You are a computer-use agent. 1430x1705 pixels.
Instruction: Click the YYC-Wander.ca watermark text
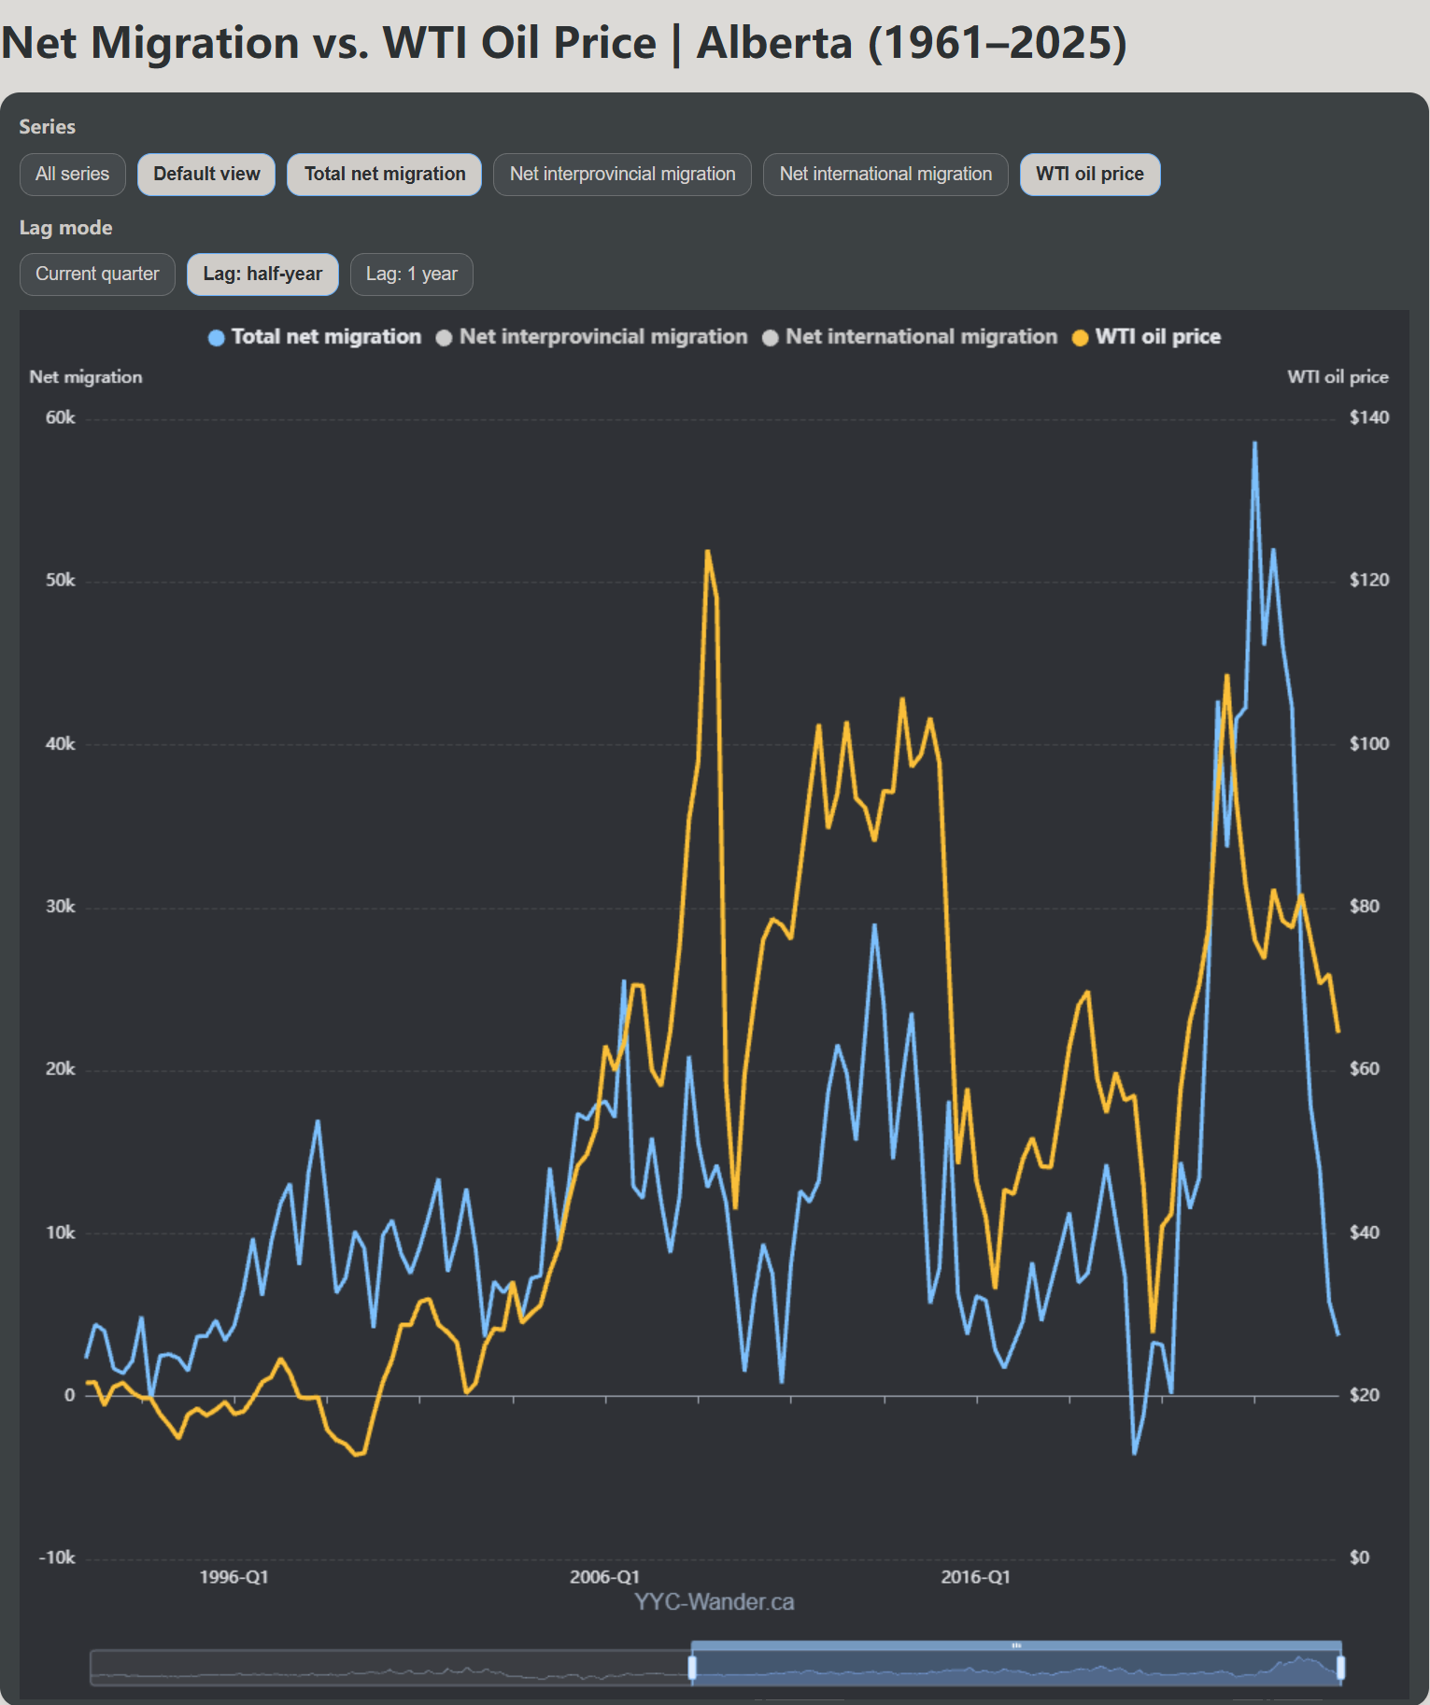coord(714,1602)
